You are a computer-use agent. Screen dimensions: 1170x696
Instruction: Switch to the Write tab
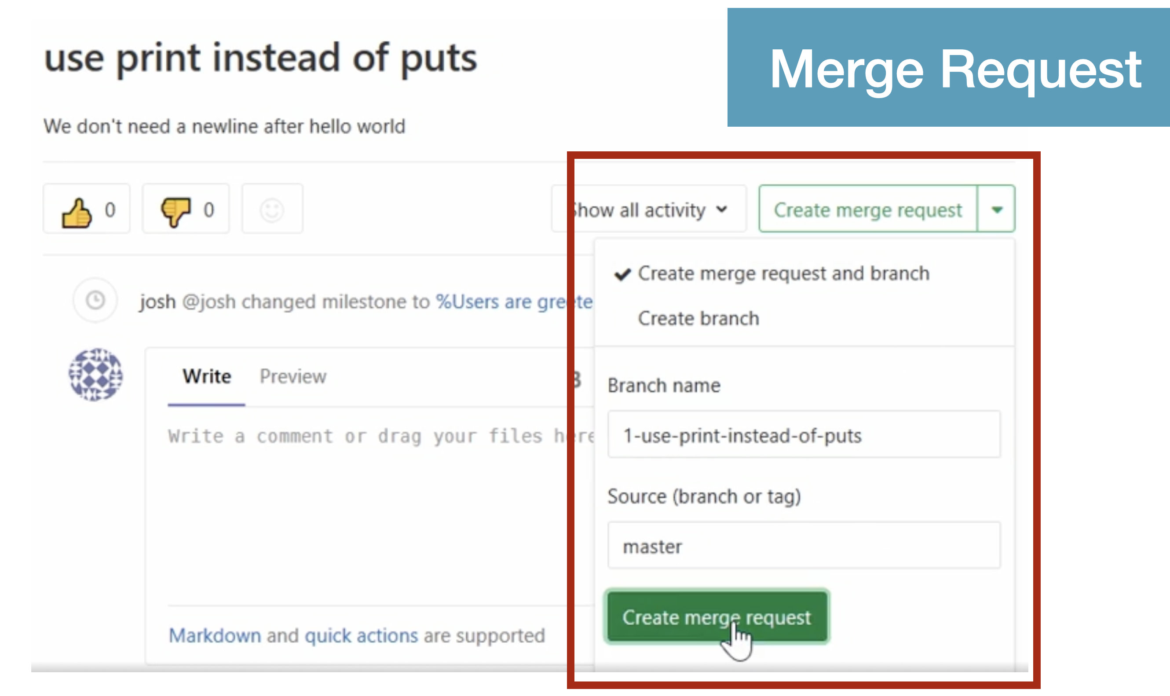[x=207, y=376]
